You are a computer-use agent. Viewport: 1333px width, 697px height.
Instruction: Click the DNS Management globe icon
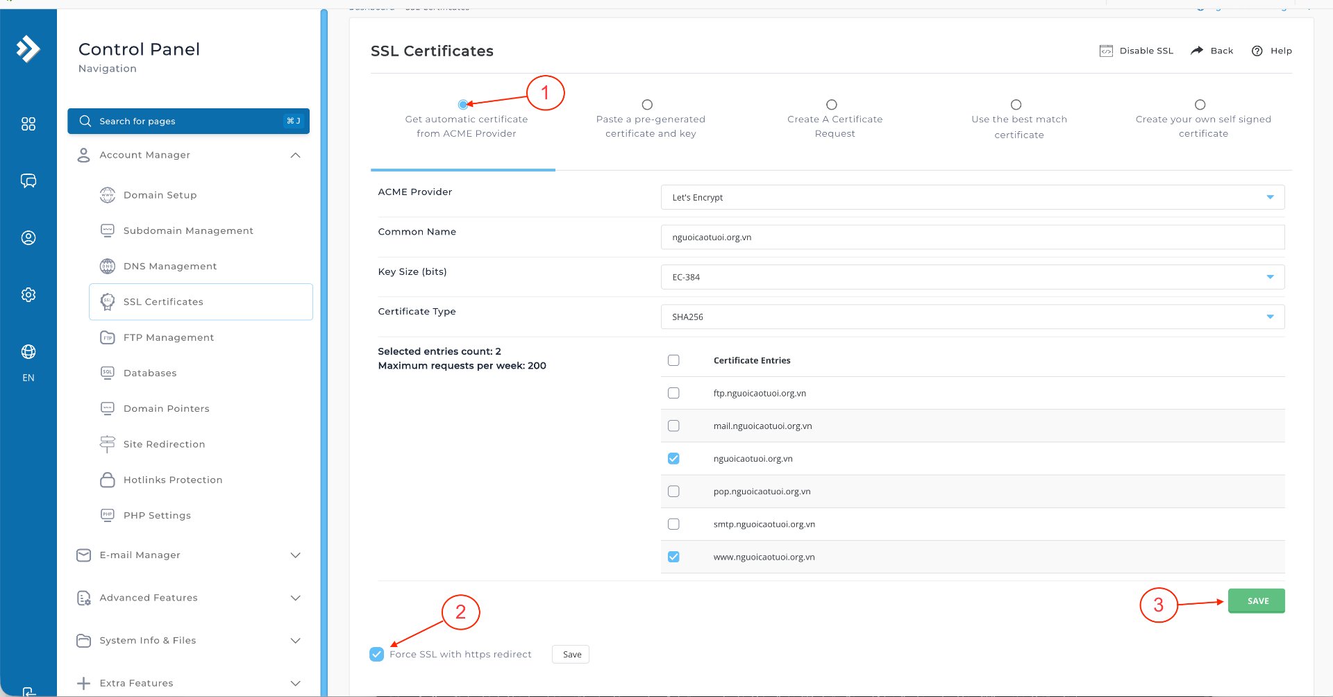108,266
